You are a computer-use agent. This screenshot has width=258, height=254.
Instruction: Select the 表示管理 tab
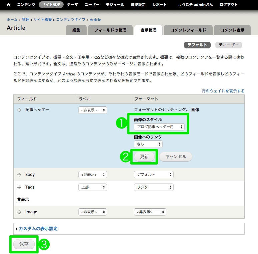148,30
